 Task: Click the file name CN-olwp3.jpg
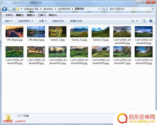36,40
